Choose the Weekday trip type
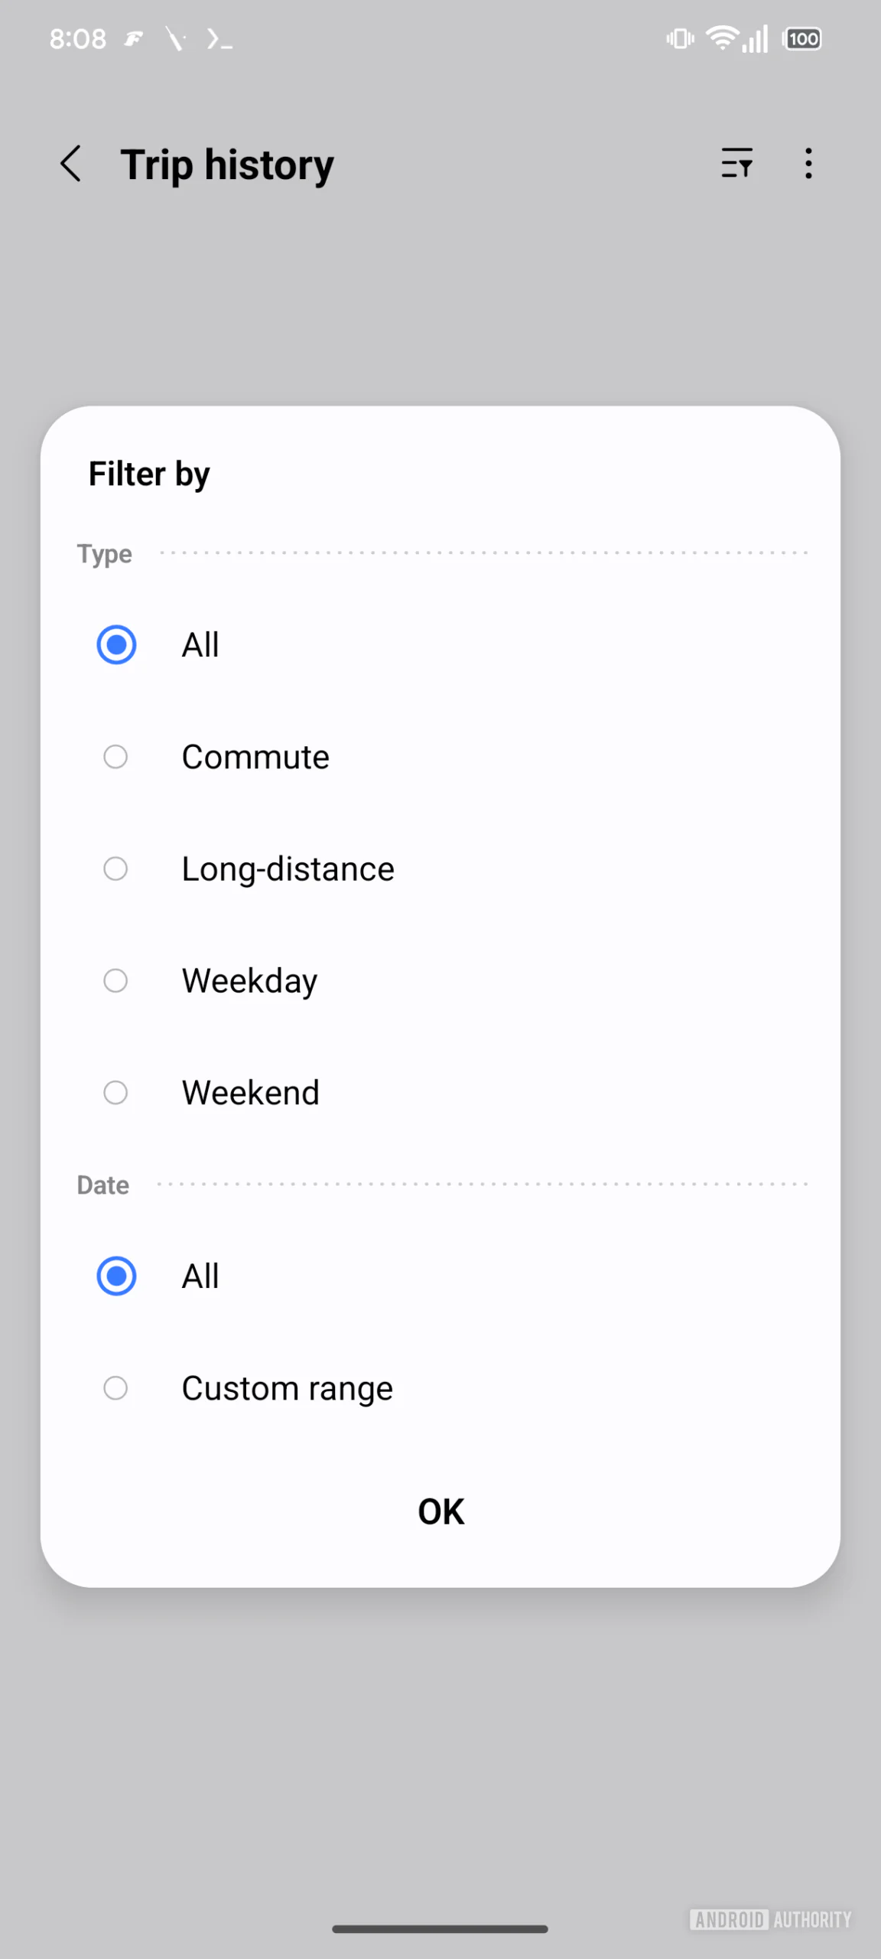This screenshot has height=1959, width=881. (115, 980)
